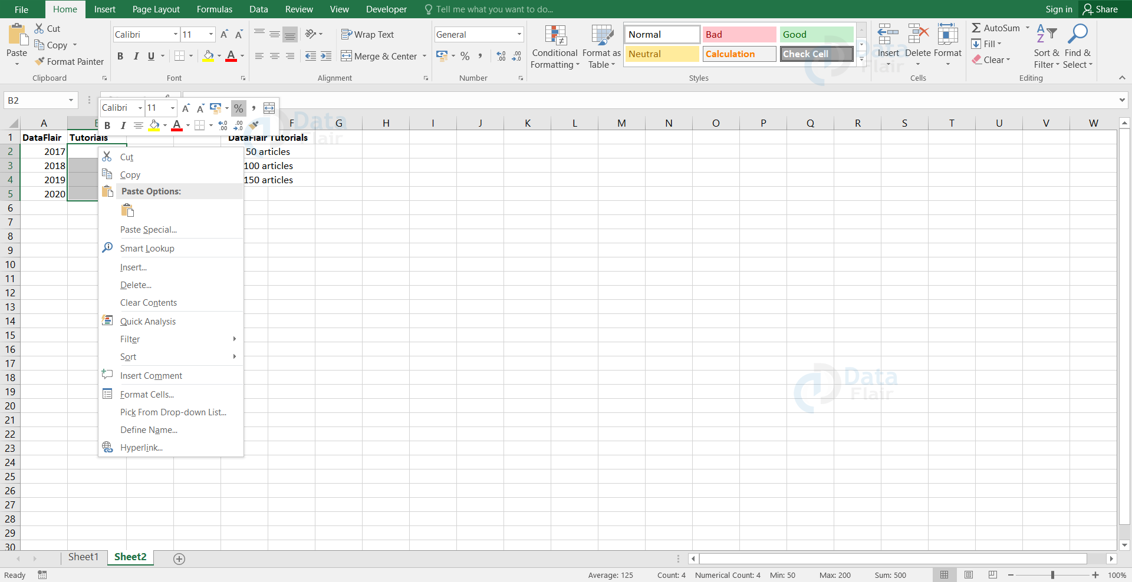Toggle Normal view in status bar

tap(945, 575)
